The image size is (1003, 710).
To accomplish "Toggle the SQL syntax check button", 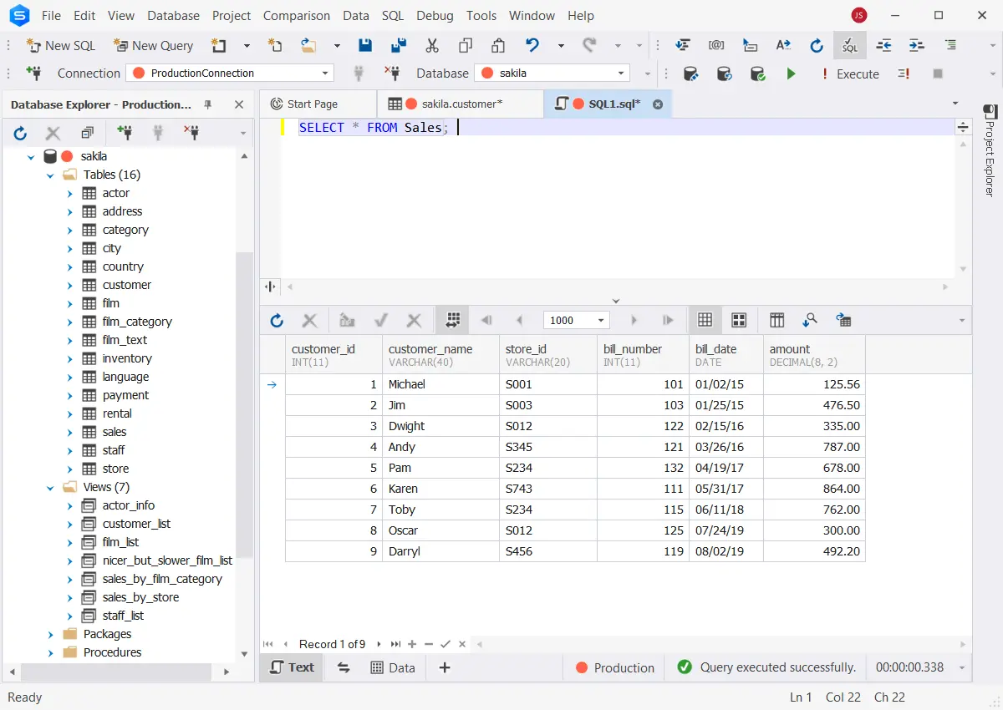I will coord(849,45).
